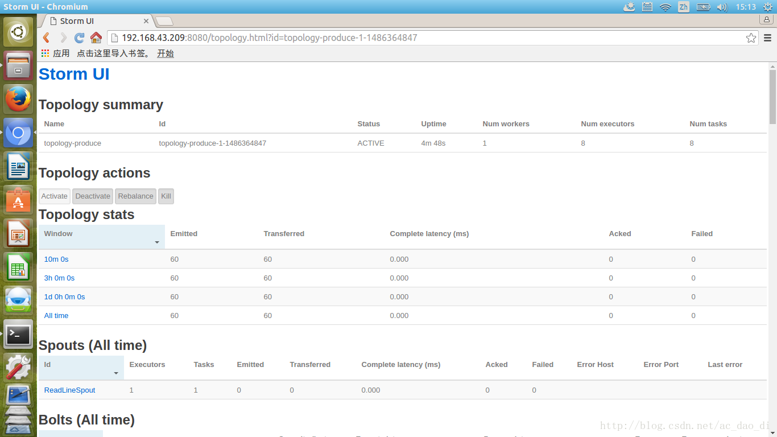
Task: Open the user profile button above the tab strip
Action: 766,19
